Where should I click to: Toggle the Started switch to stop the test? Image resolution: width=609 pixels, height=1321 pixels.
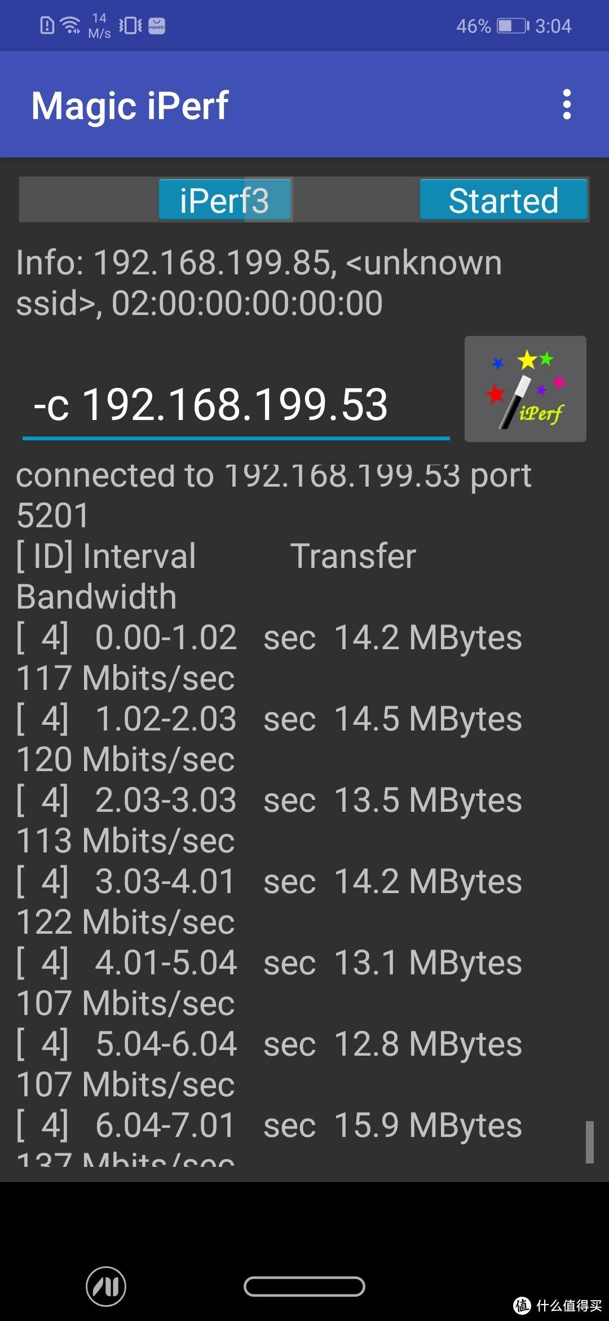[504, 200]
